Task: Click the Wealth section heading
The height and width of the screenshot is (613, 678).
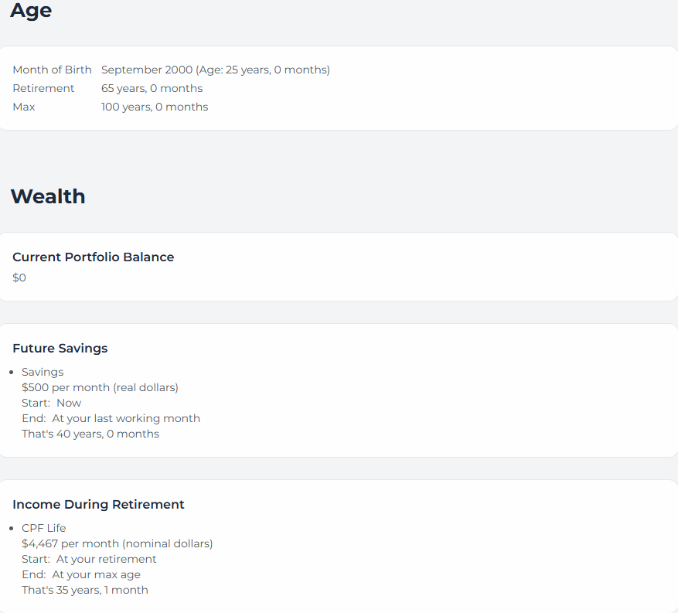Action: point(48,196)
